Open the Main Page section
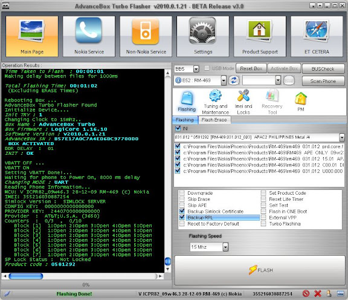The height and width of the screenshot is (300, 348). click(32, 36)
